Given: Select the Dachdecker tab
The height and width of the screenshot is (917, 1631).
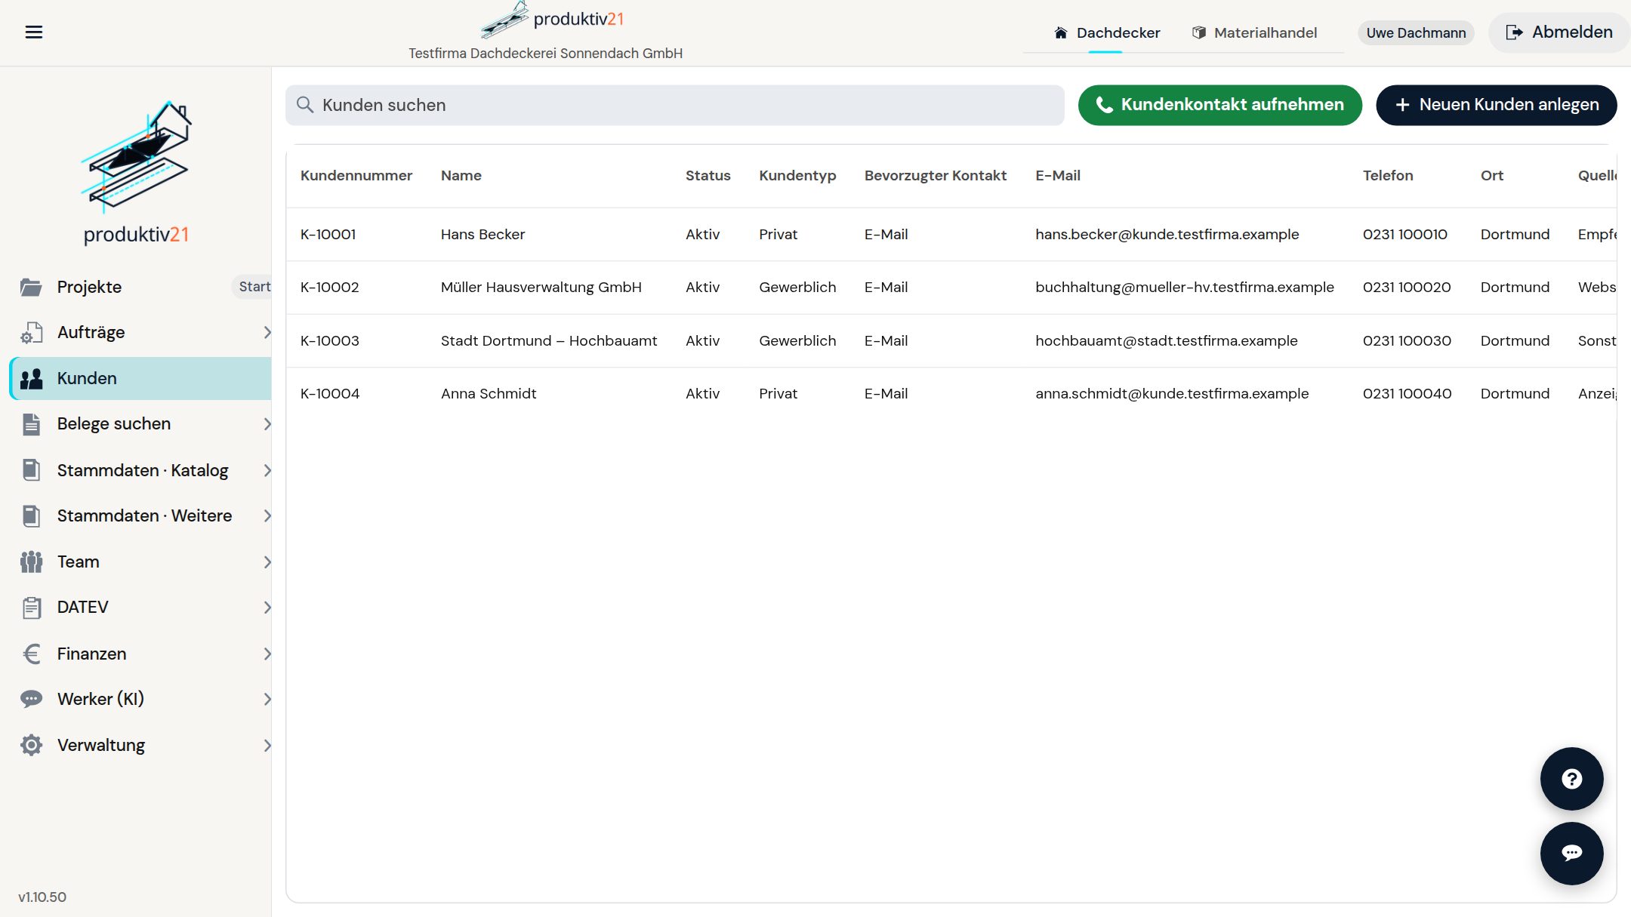Looking at the screenshot, I should click(1106, 32).
